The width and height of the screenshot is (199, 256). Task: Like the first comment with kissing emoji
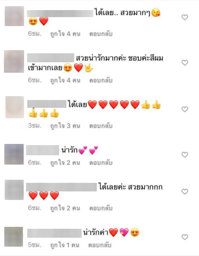pyautogui.click(x=185, y=17)
